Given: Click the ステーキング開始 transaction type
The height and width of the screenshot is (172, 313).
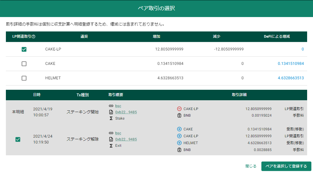Looking at the screenshot, I should (83, 112).
